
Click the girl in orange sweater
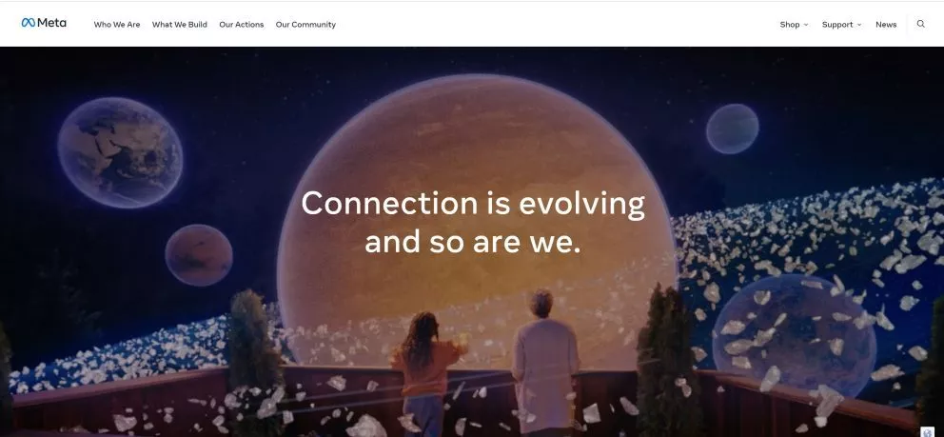click(427, 373)
